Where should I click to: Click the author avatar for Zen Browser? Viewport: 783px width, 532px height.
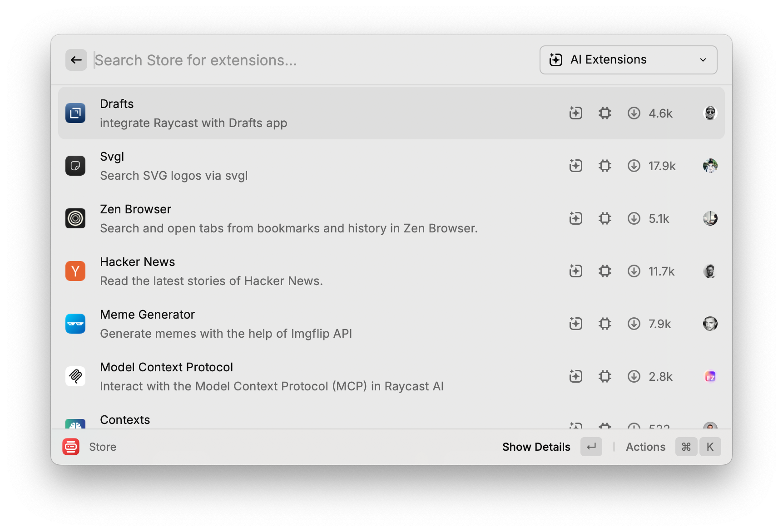[710, 218]
